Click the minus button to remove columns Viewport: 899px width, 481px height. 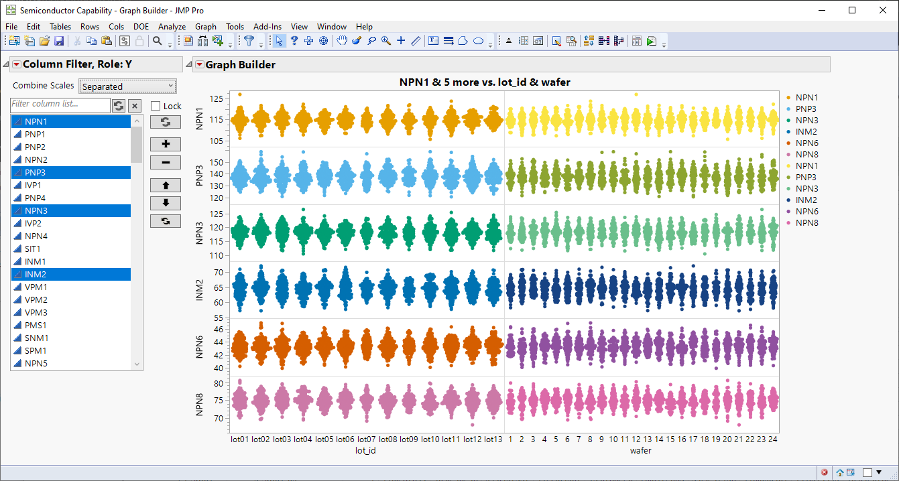(x=165, y=162)
